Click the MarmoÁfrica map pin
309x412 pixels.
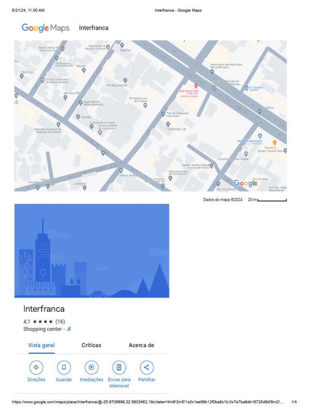pos(260,111)
